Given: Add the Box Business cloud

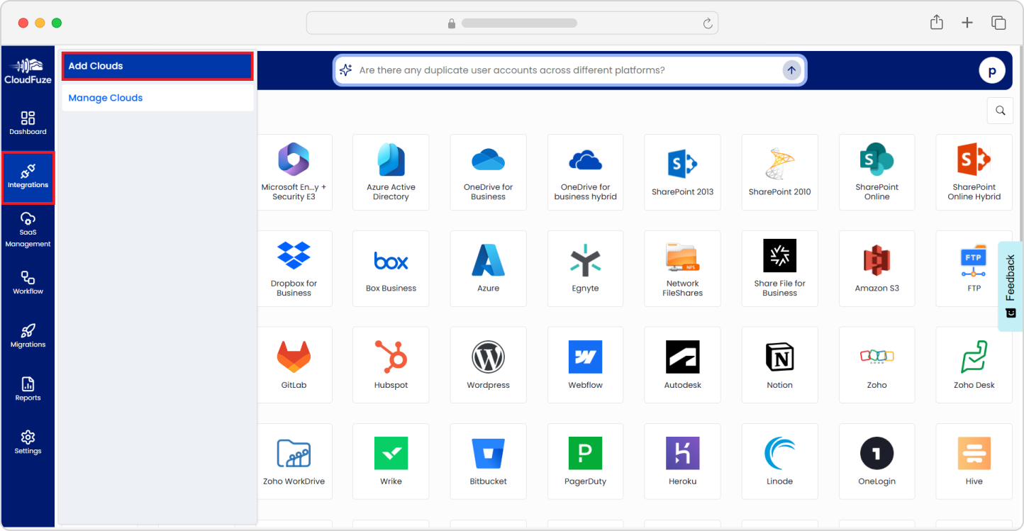Looking at the screenshot, I should (391, 269).
